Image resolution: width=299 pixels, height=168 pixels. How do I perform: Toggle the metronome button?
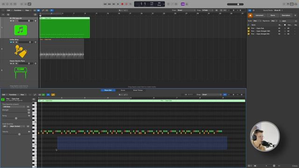[187, 4]
